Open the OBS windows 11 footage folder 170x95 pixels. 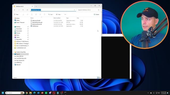(22, 44)
